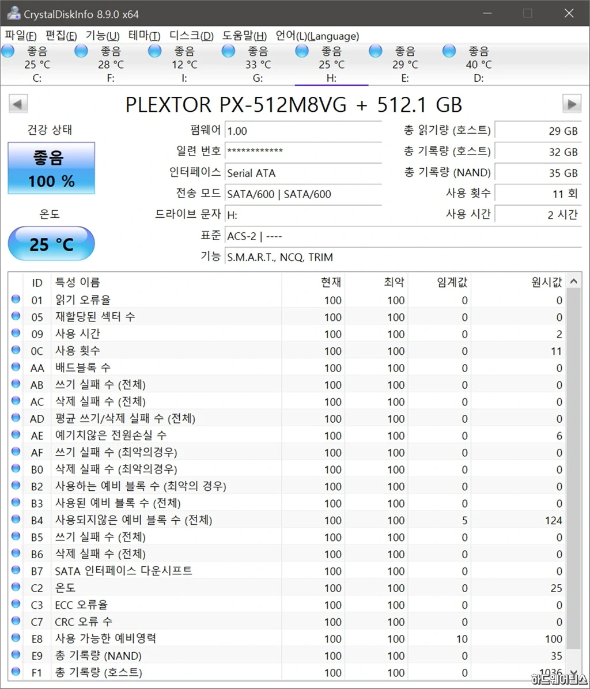Image resolution: width=590 pixels, height=689 pixels.
Task: Select the F: drive tab
Action: coord(111,64)
